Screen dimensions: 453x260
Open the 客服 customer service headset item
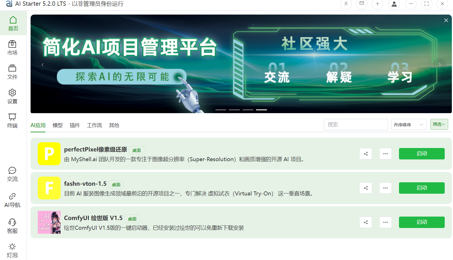point(12,226)
